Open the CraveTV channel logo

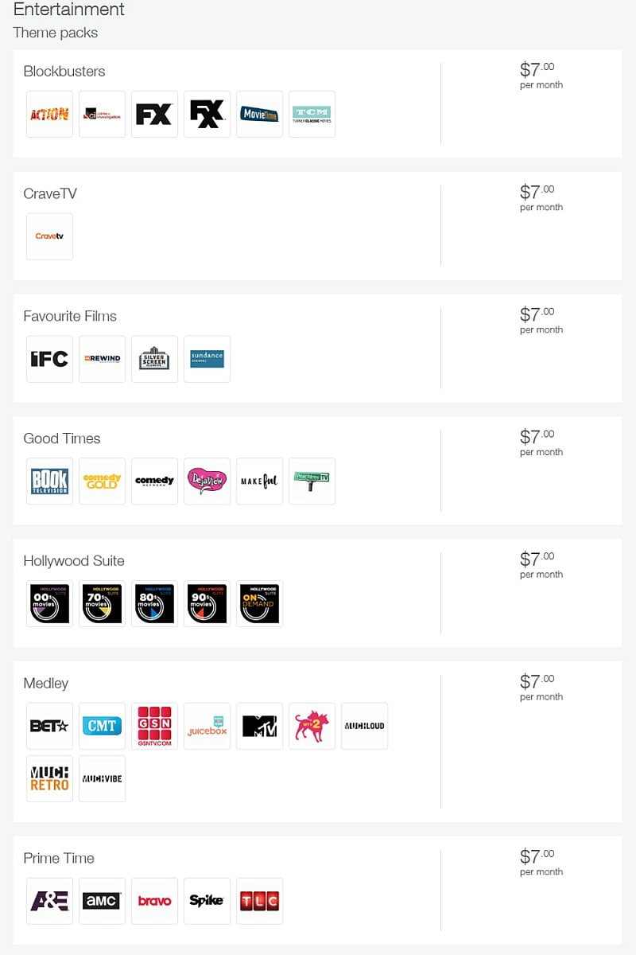(49, 236)
